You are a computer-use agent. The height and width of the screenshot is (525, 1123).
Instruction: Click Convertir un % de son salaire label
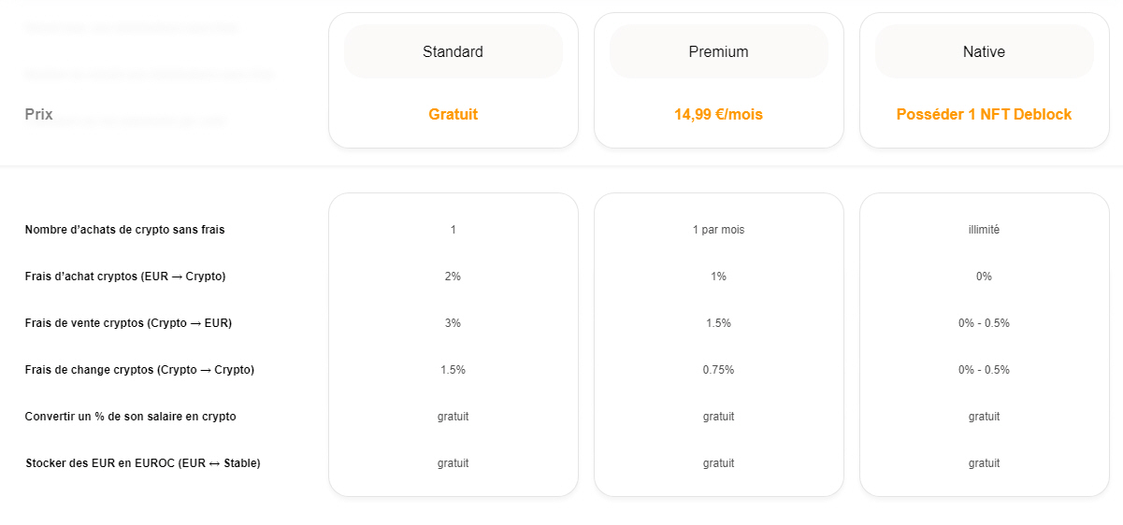[130, 417]
